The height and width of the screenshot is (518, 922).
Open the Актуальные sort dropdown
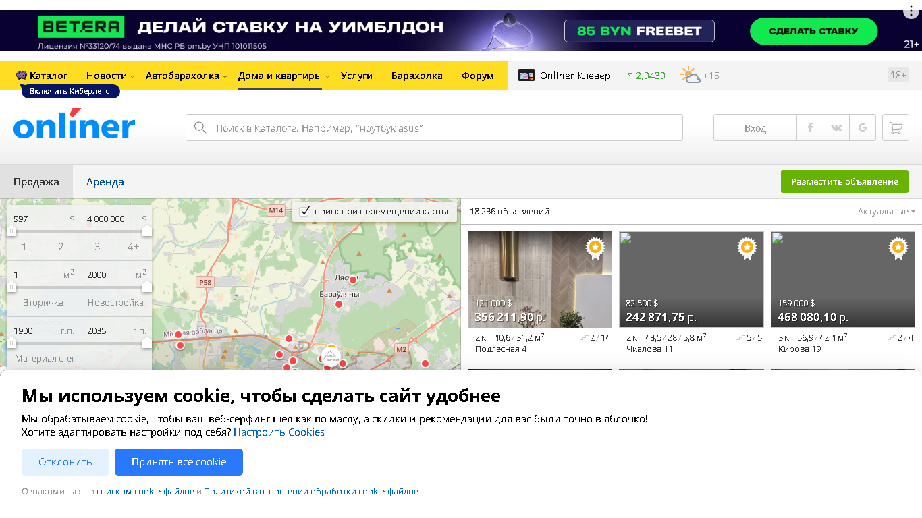tap(886, 211)
